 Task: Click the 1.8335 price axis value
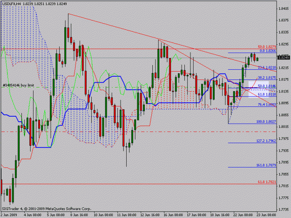click(284, 32)
